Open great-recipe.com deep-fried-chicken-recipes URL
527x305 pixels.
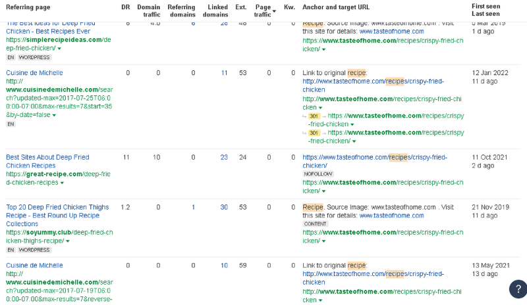click(58, 178)
